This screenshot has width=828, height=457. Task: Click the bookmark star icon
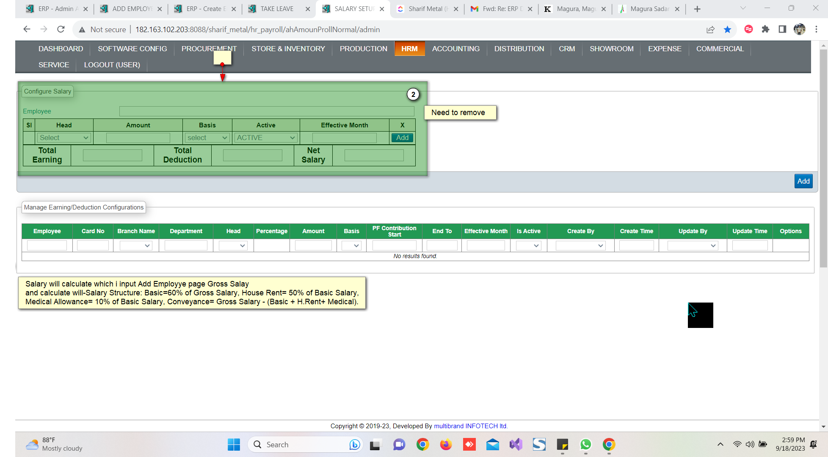click(727, 29)
